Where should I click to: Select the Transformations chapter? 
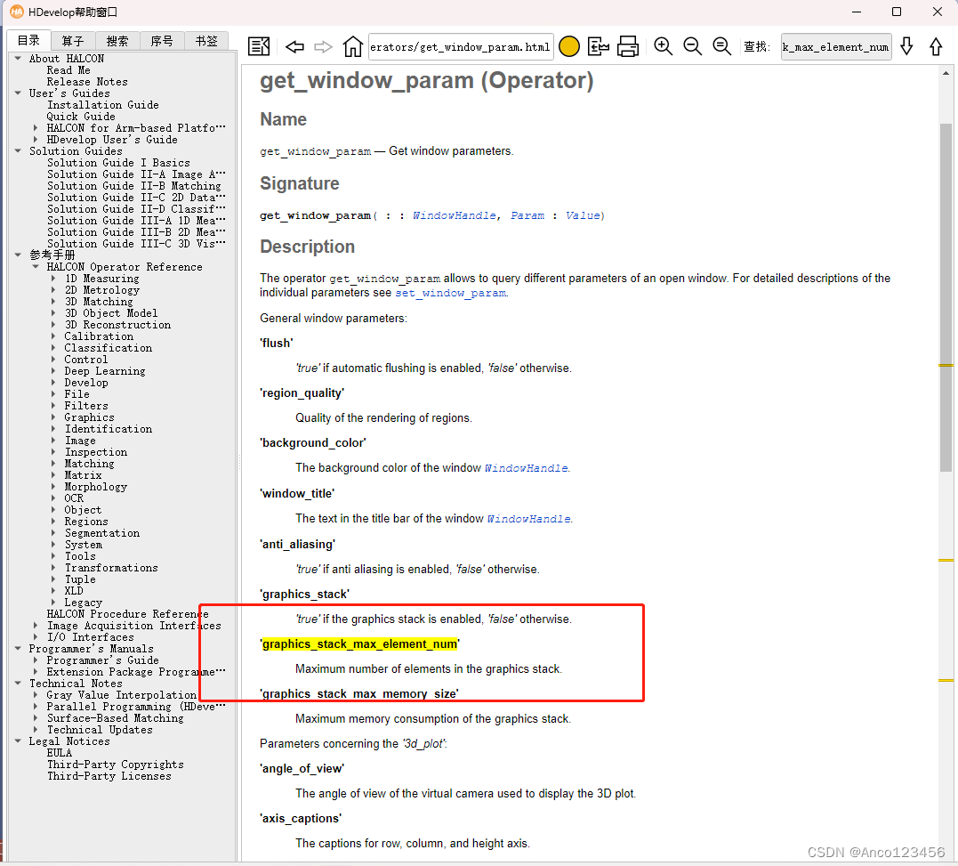111,568
